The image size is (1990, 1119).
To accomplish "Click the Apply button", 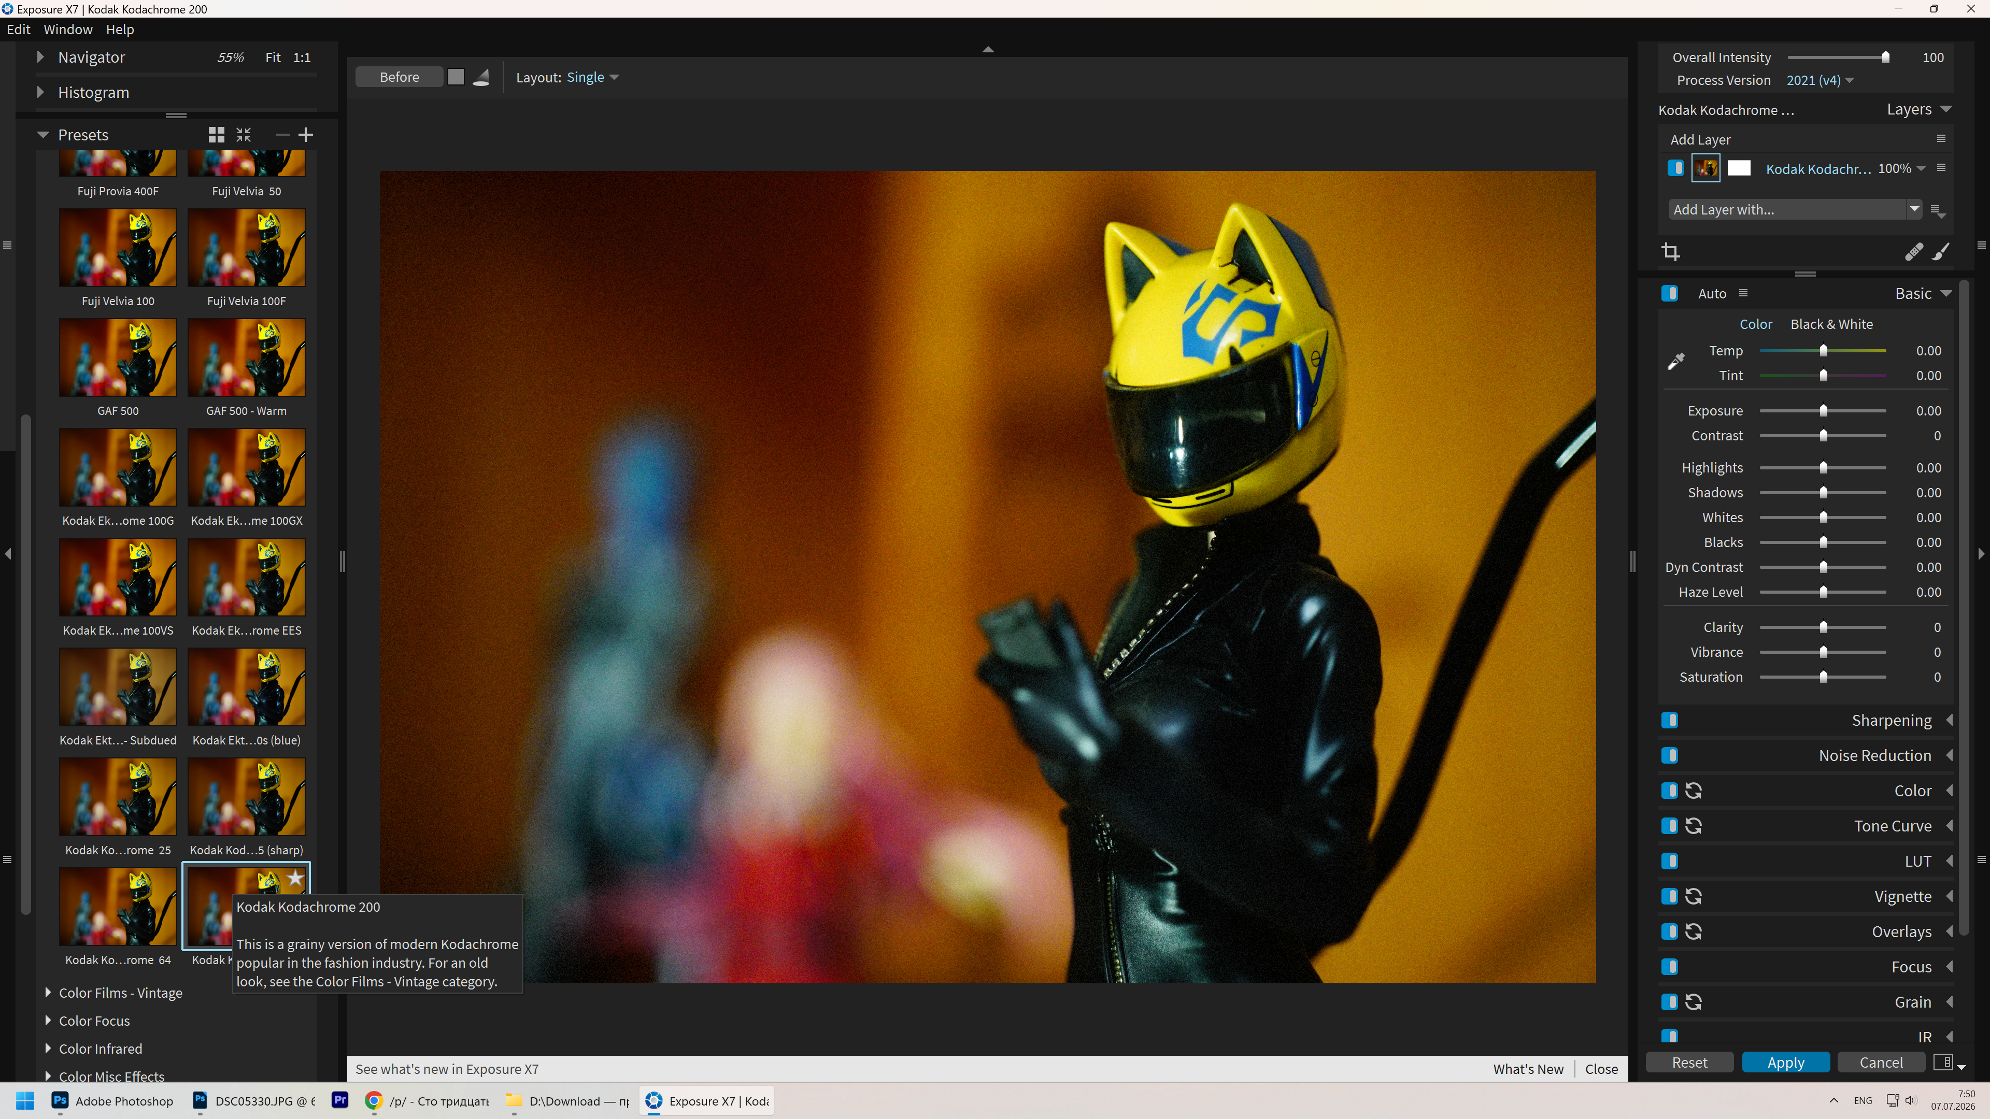I will pyautogui.click(x=1785, y=1063).
